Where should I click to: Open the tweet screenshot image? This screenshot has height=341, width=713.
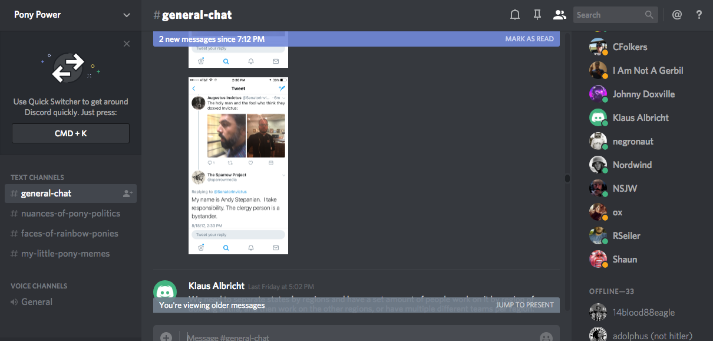(x=238, y=166)
